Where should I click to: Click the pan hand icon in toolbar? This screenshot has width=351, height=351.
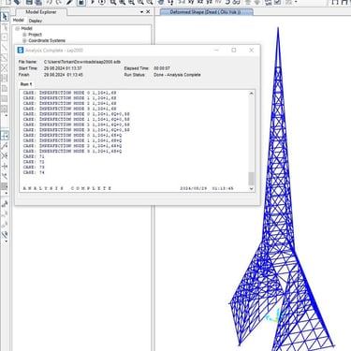click(x=161, y=2)
